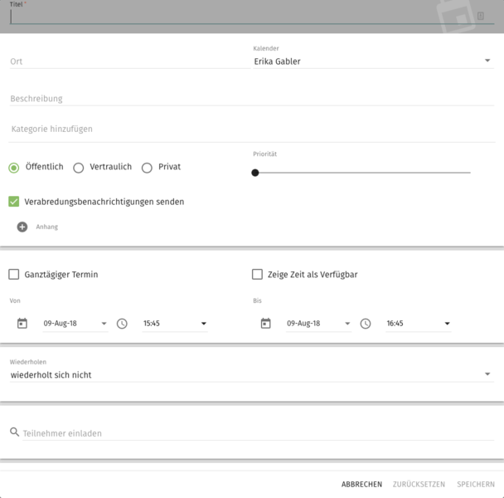Viewport: 504px width, 498px height.
Task: Click the Von time clock icon
Action: (x=122, y=324)
